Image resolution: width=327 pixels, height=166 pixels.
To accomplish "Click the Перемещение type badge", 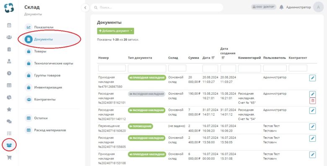I will (140, 126).
